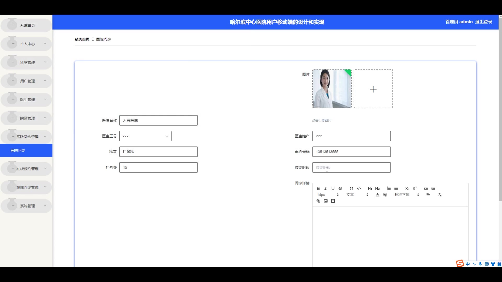The height and width of the screenshot is (282, 502).
Task: Toggle underline formatting in the editor
Action: pyautogui.click(x=333, y=188)
